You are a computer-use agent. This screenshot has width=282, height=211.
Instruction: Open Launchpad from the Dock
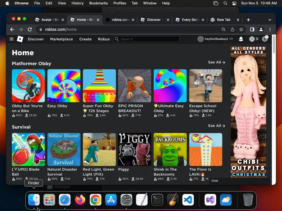tap(49, 199)
